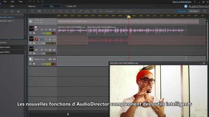This screenshot has width=209, height=117.
Task: Open preferences with the gear icon
Action: (x=42, y=2)
